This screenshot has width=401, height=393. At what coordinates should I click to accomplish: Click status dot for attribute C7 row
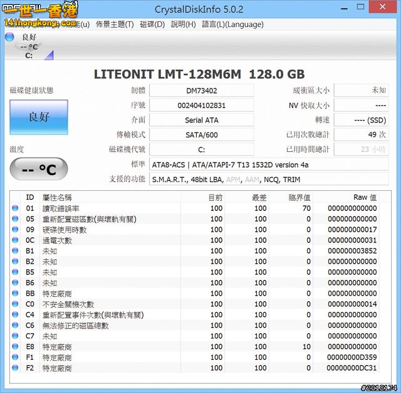(x=15, y=336)
